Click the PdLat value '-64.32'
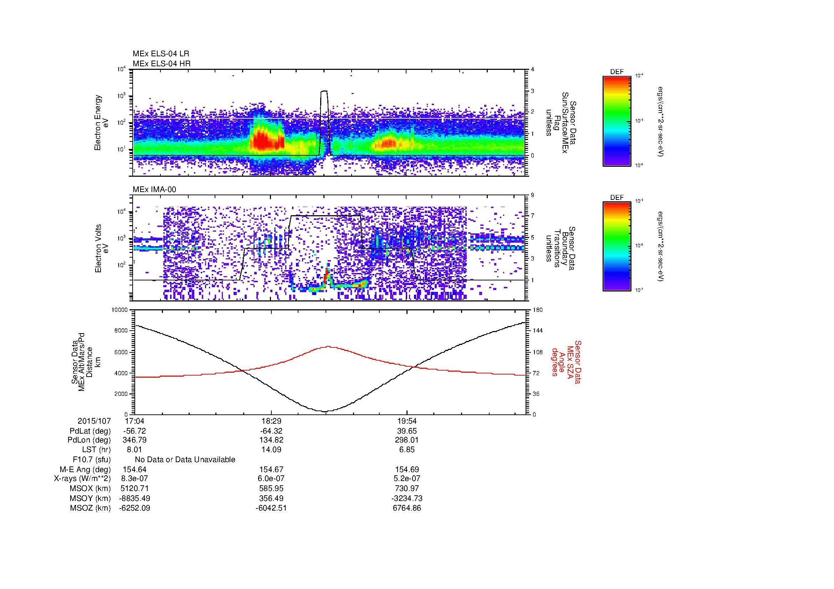The height and width of the screenshot is (589, 834). click(x=271, y=431)
